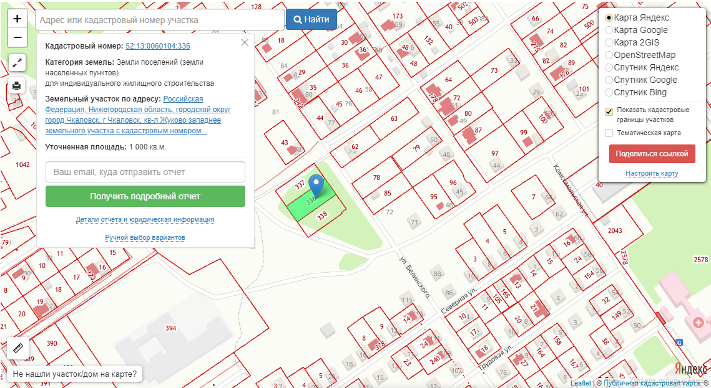Click the Найти search button
711x388 pixels.
311,19
